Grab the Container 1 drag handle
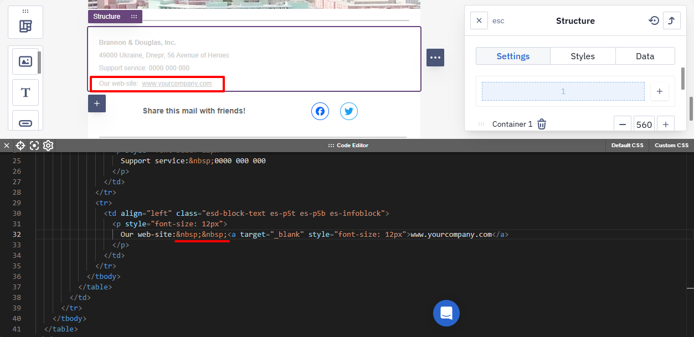The image size is (694, 337). tap(481, 125)
